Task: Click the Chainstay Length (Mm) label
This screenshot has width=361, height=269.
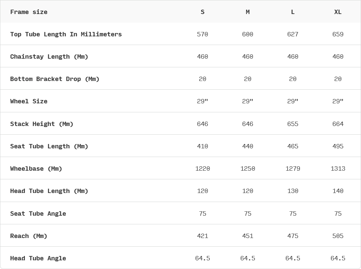Action: point(49,57)
